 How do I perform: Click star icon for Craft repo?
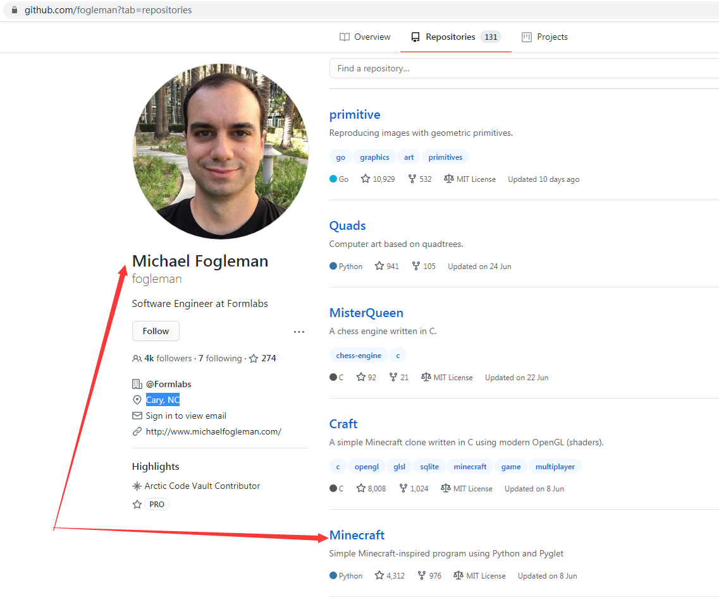click(361, 488)
